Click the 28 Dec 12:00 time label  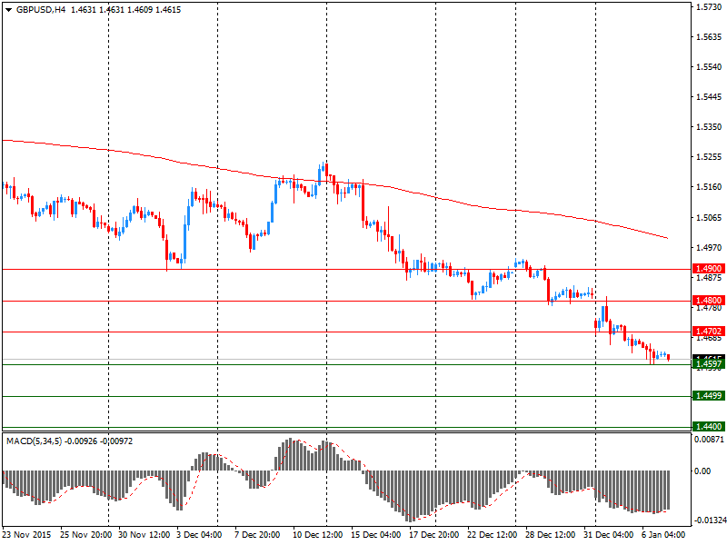click(551, 535)
